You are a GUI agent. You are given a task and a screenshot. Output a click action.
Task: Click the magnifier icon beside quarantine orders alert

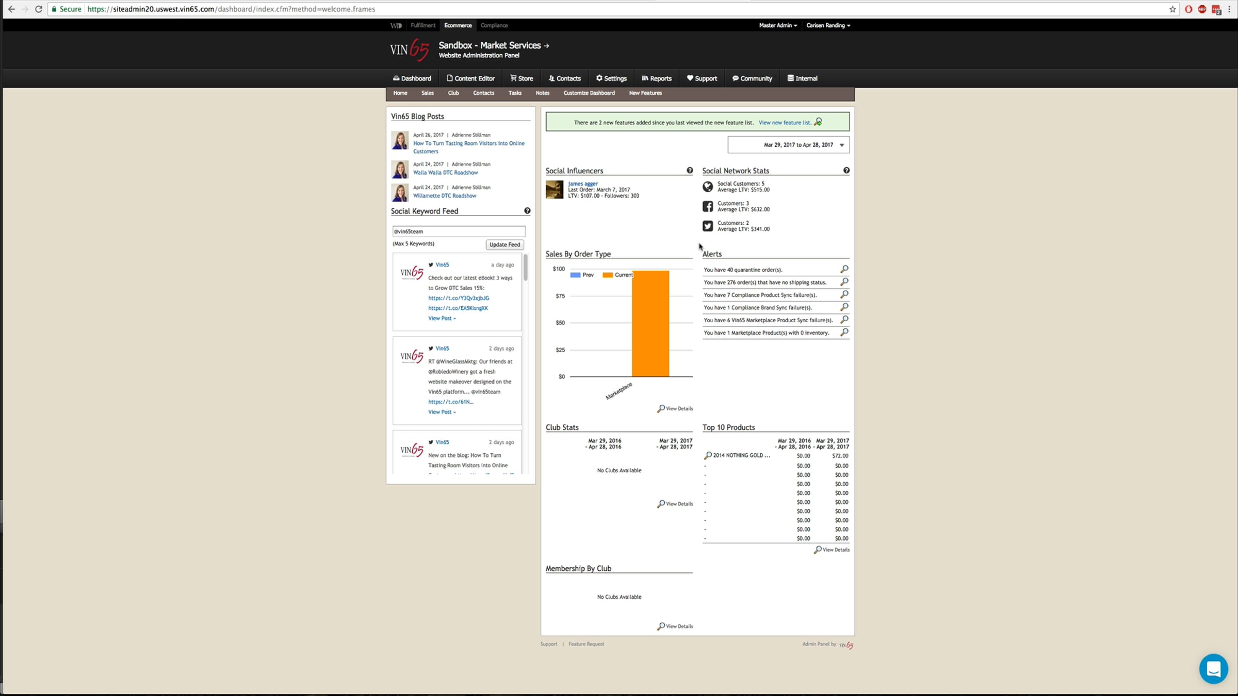coord(844,269)
